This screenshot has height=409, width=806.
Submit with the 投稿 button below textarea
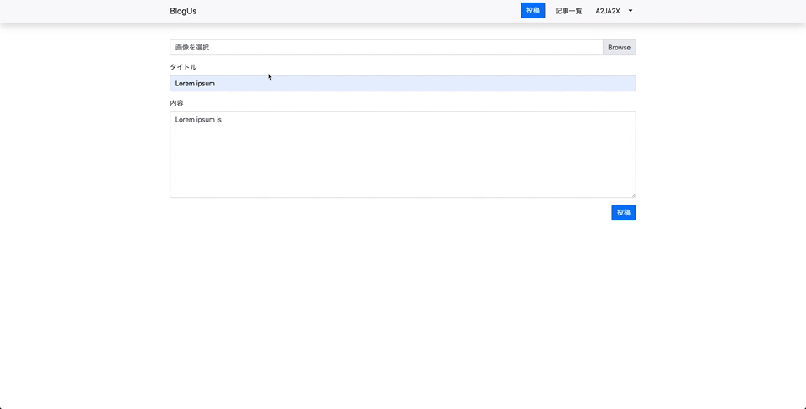623,213
